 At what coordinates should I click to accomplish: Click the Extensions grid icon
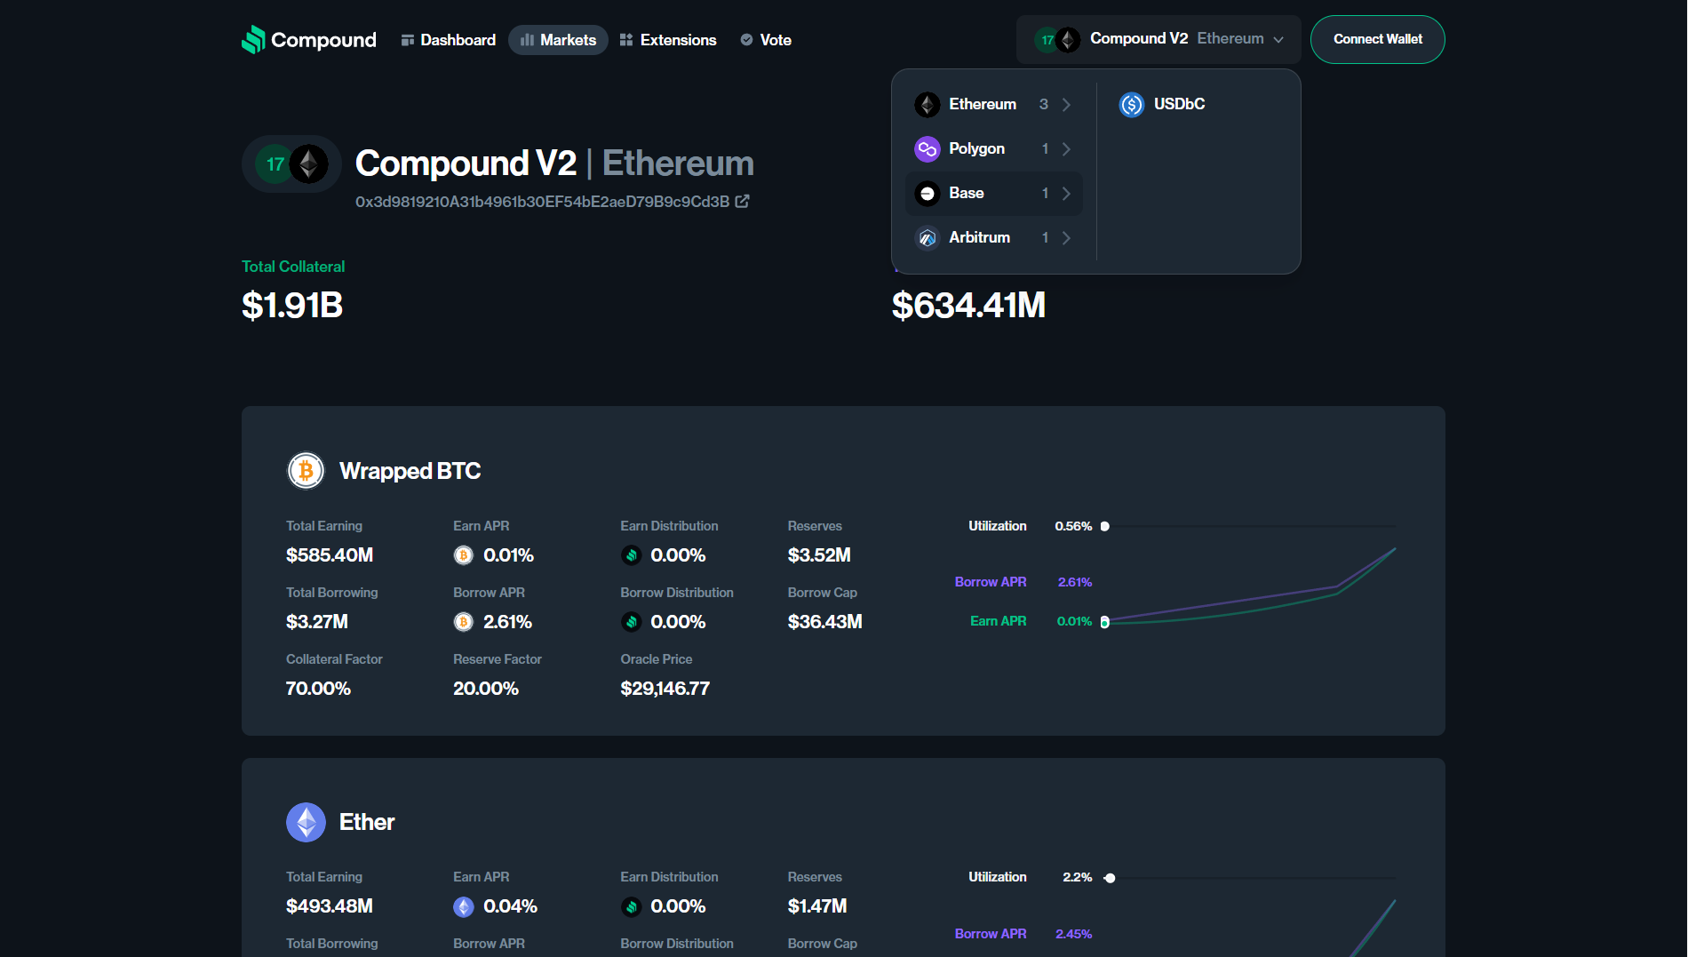coord(626,40)
